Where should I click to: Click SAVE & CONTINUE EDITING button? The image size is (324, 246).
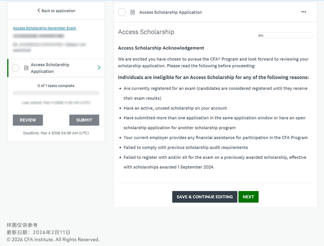pyautogui.click(x=205, y=197)
